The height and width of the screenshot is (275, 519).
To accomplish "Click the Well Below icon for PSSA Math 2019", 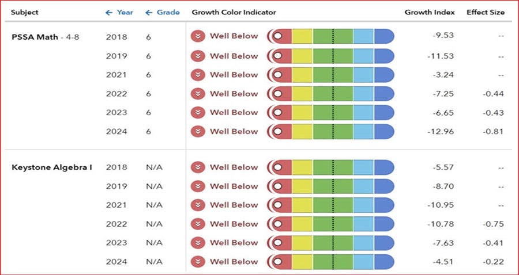I will pos(198,56).
